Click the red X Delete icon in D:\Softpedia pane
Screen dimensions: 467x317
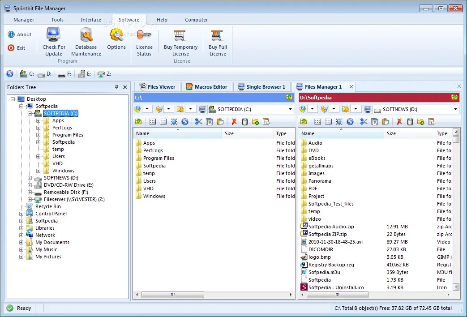click(x=399, y=121)
